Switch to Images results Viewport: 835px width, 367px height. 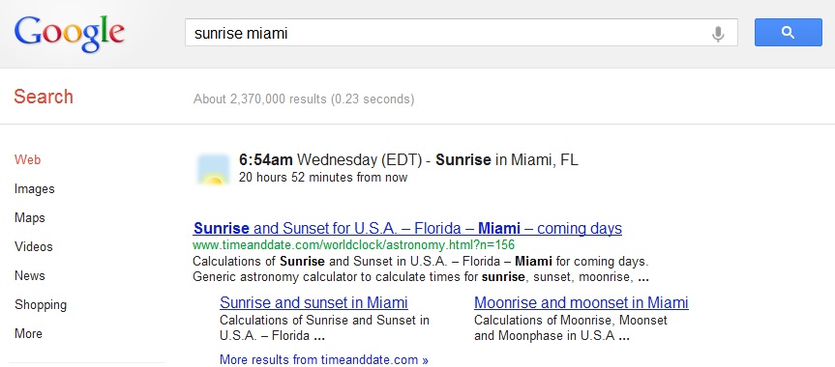click(35, 189)
